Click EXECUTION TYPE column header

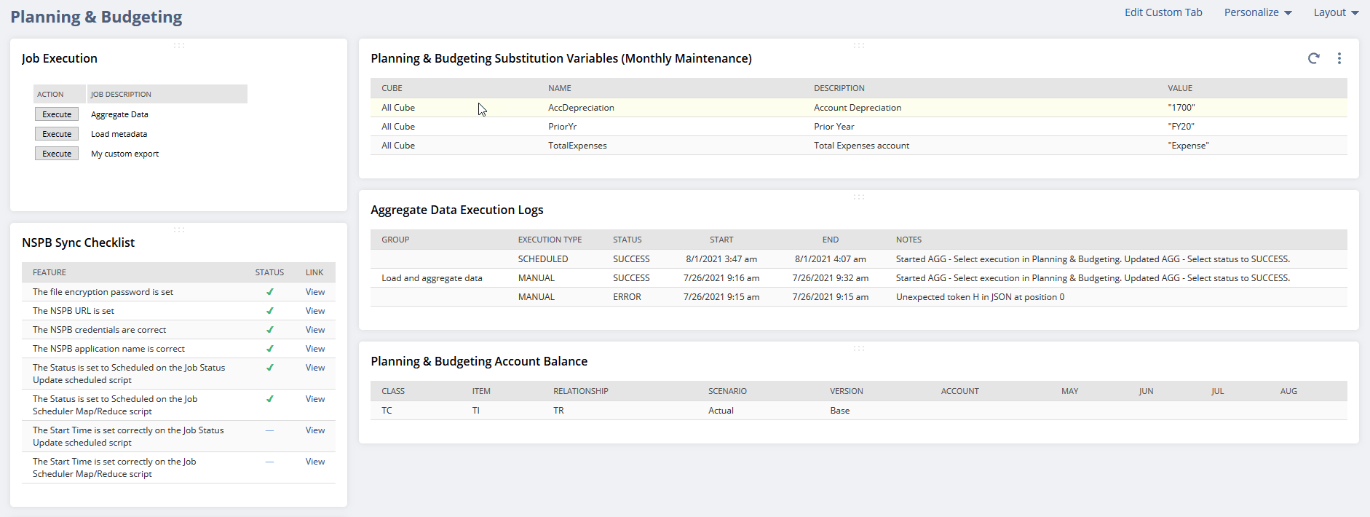pyautogui.click(x=550, y=240)
